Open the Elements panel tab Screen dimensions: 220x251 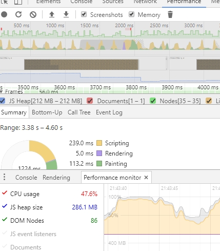click(48, 2)
